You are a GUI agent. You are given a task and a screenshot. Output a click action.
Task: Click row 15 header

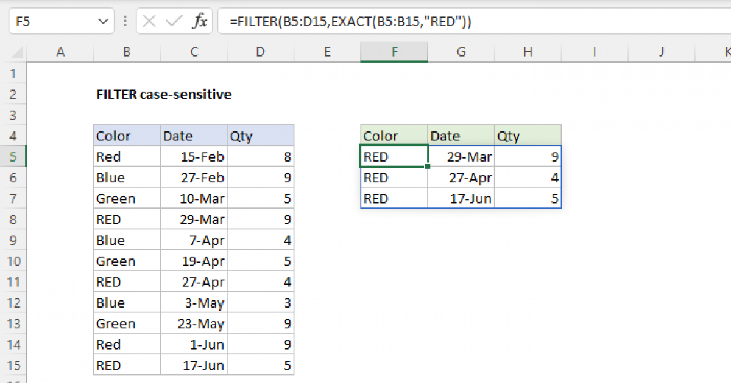pos(13,365)
